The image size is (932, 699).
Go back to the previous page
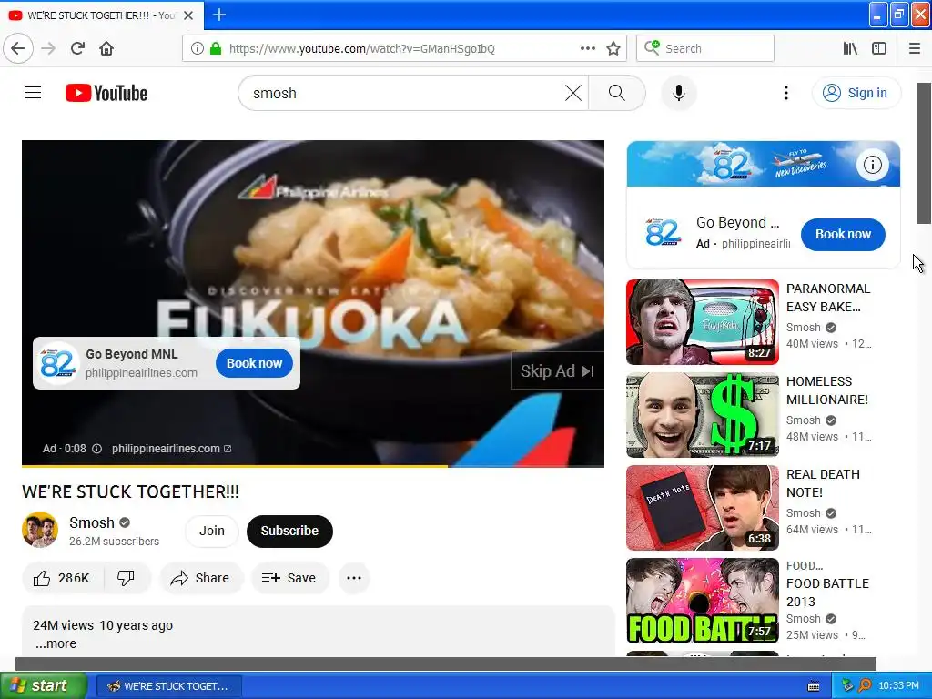(x=18, y=48)
